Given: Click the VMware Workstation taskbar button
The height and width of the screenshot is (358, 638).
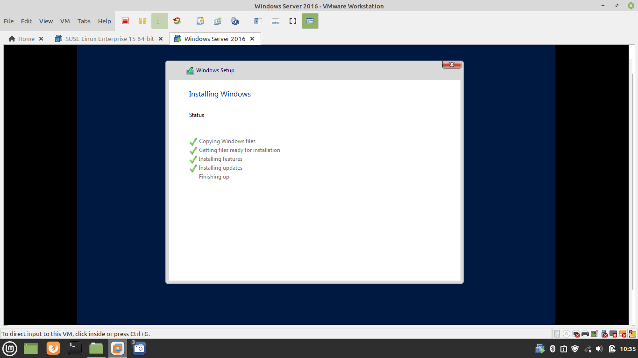Looking at the screenshot, I should (118, 348).
